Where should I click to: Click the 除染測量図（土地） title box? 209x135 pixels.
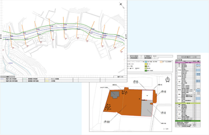189,57
